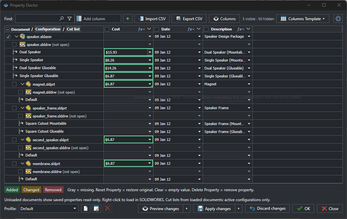Click Export CSV button

click(189, 19)
